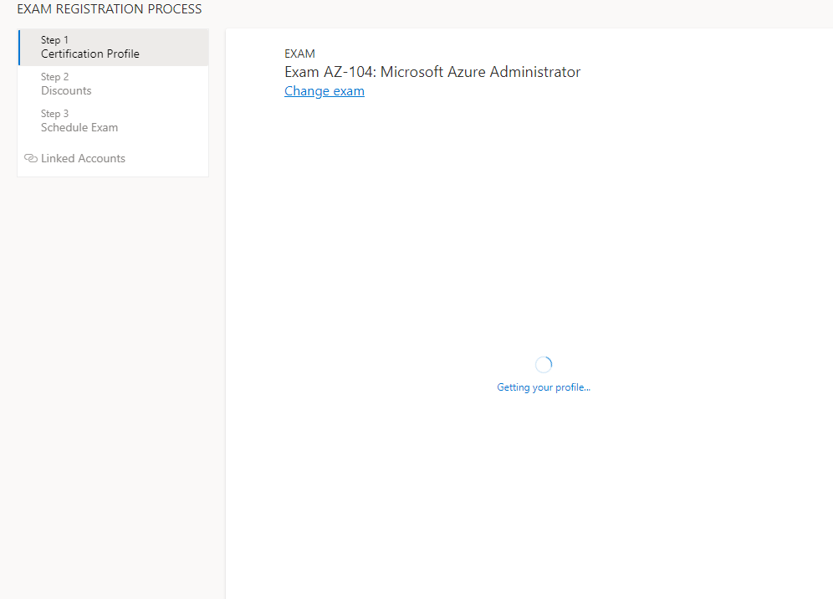This screenshot has width=833, height=599.
Task: Click the EXAM label above the title
Action: point(299,54)
